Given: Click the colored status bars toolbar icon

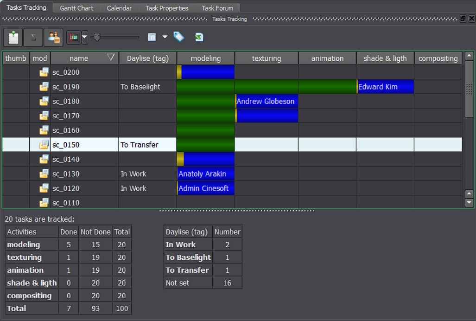Looking at the screenshot, I should coord(74,38).
